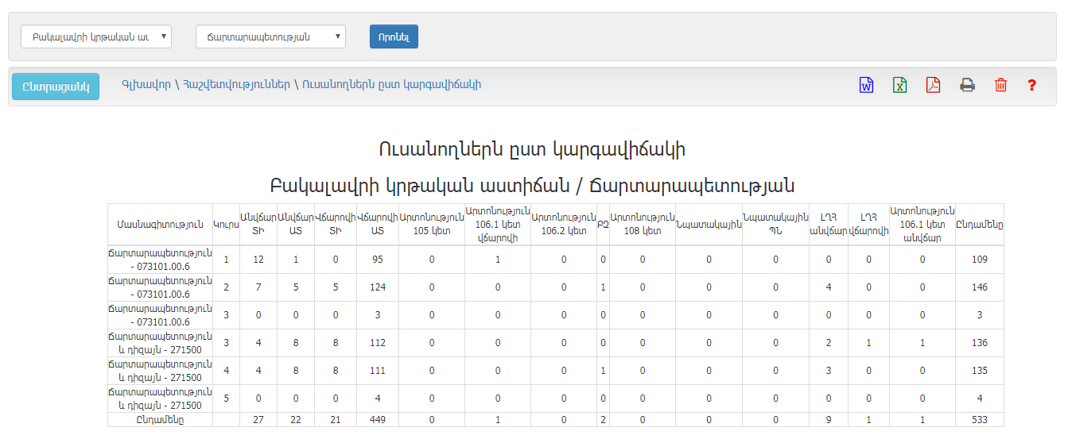Export report to Word document

tap(866, 85)
